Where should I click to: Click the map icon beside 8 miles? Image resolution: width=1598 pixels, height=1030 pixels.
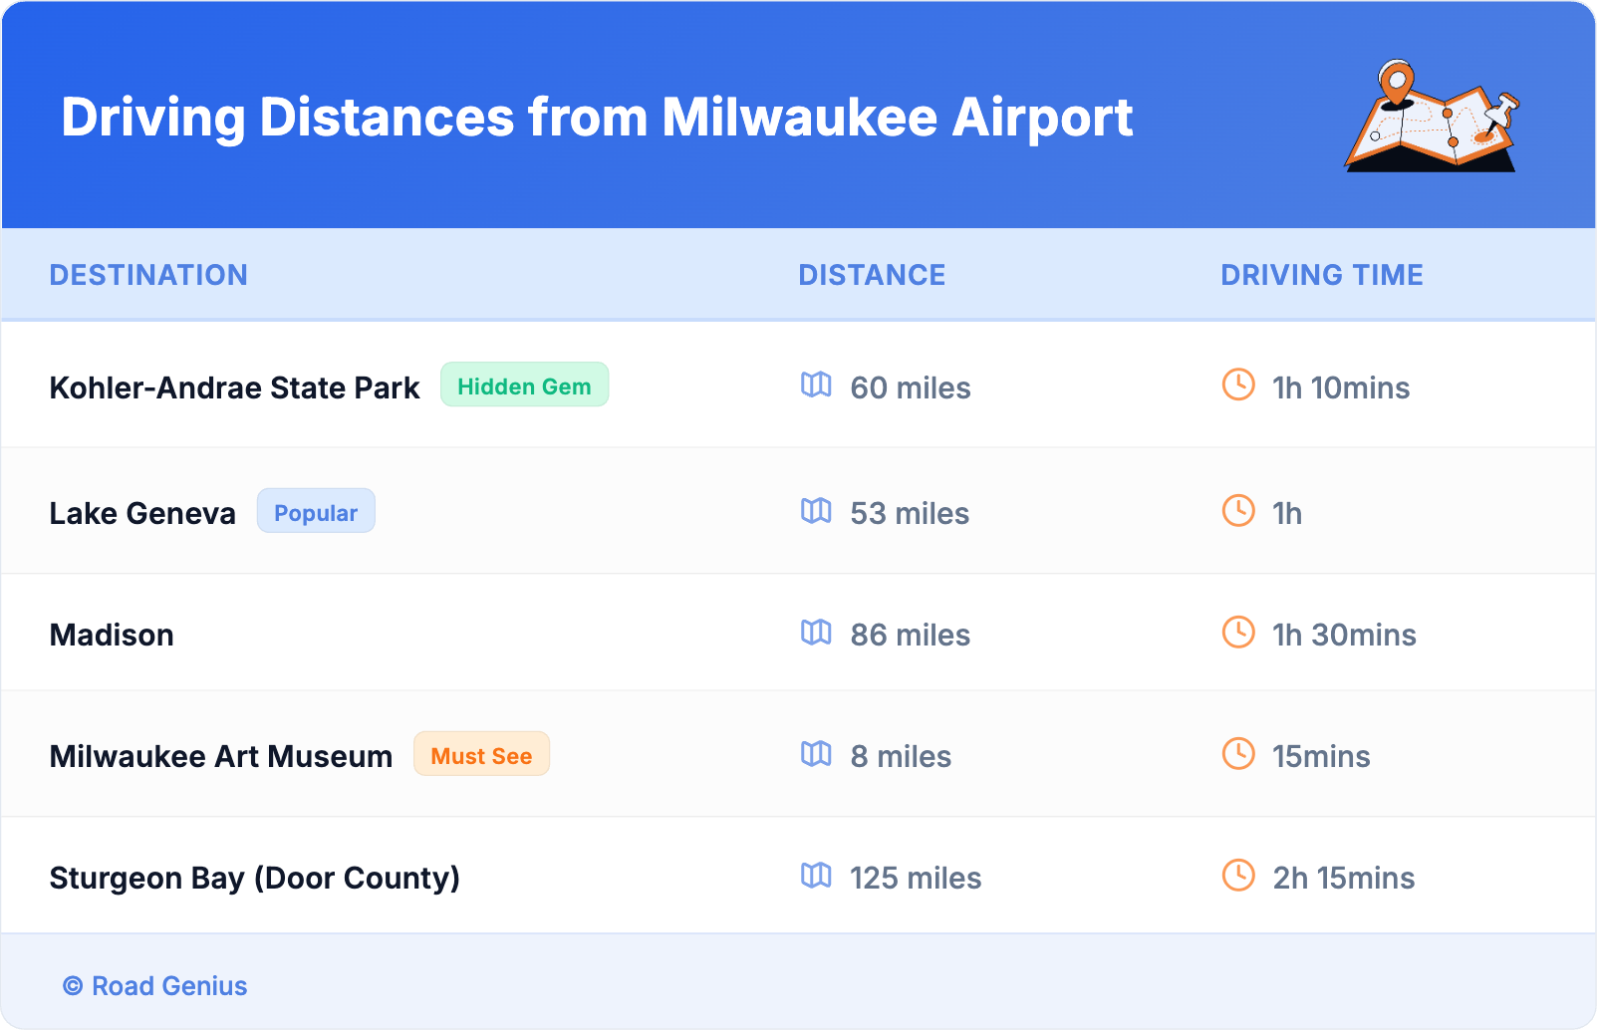click(x=816, y=754)
